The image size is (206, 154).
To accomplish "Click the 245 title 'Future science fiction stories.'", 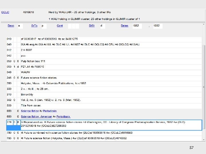I will click(39, 78).
